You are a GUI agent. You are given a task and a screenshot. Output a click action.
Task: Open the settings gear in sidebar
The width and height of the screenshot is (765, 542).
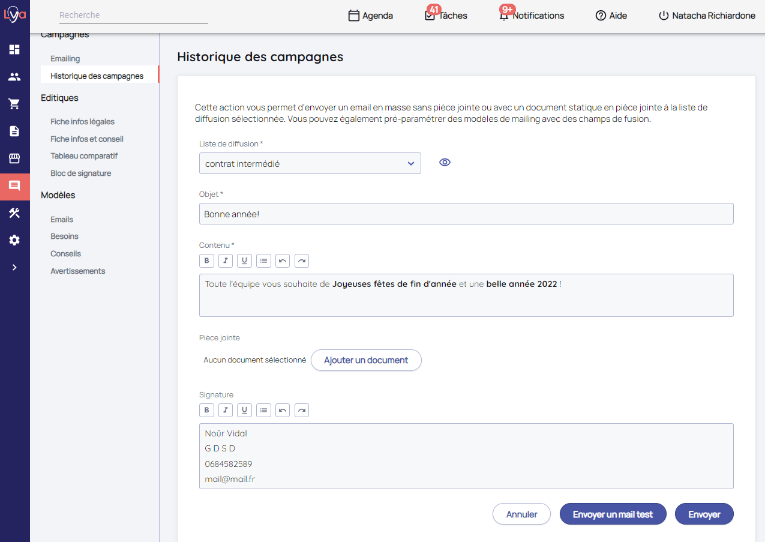14,240
